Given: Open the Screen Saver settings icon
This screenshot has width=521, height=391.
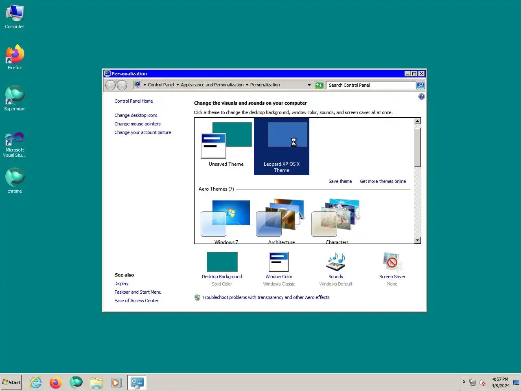Looking at the screenshot, I should [x=392, y=262].
